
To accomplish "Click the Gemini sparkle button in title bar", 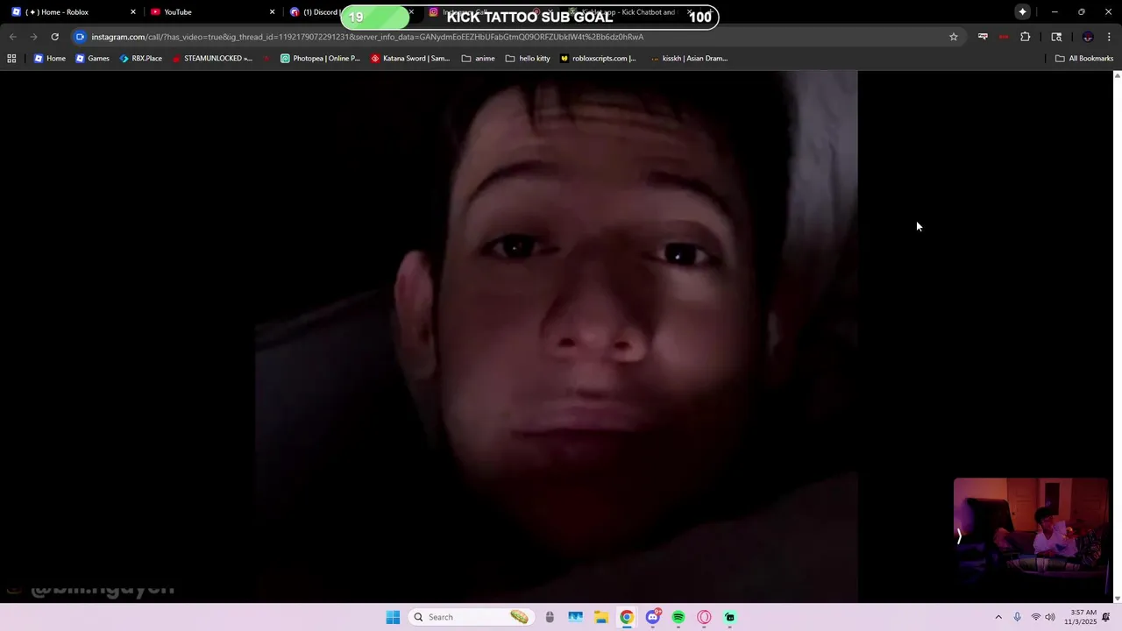I will (1022, 12).
